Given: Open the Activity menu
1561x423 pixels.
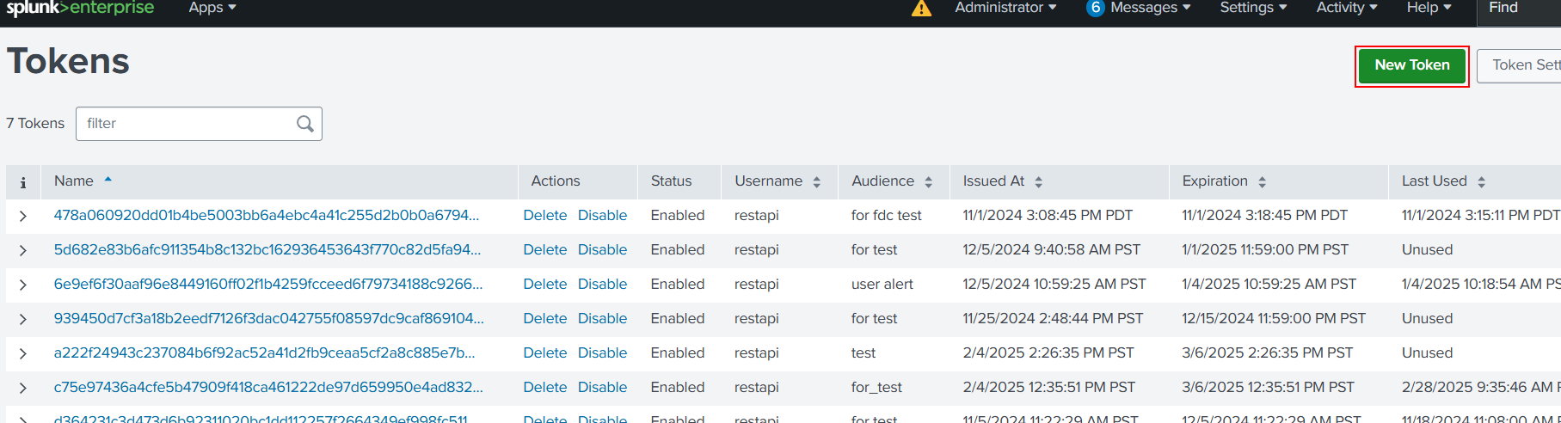Looking at the screenshot, I should coord(1346,8).
